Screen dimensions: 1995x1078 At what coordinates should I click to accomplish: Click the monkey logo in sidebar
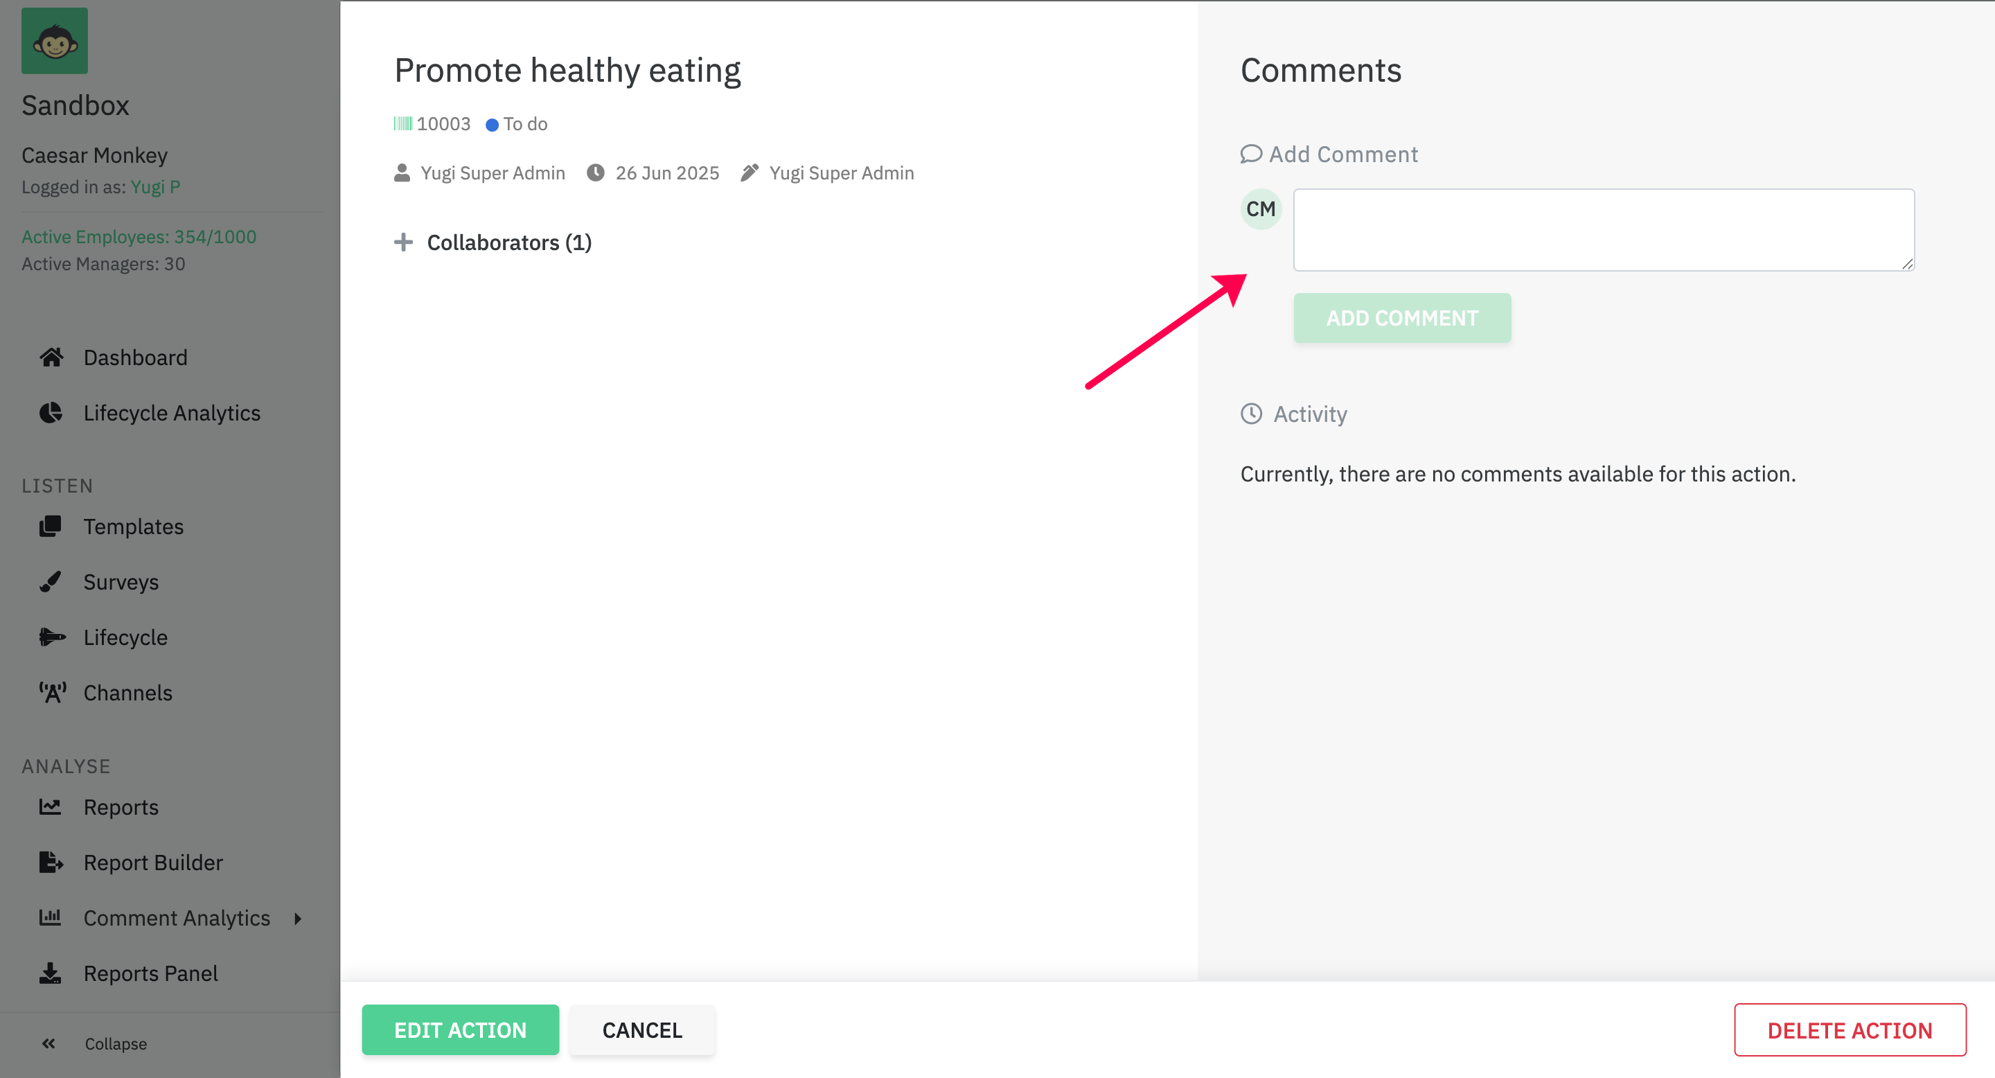click(x=54, y=41)
